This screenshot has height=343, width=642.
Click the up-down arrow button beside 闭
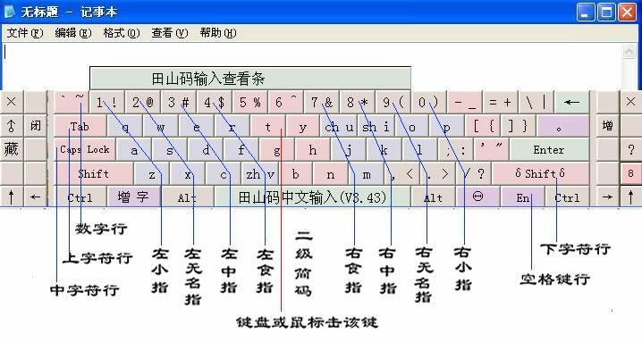[x=11, y=126]
